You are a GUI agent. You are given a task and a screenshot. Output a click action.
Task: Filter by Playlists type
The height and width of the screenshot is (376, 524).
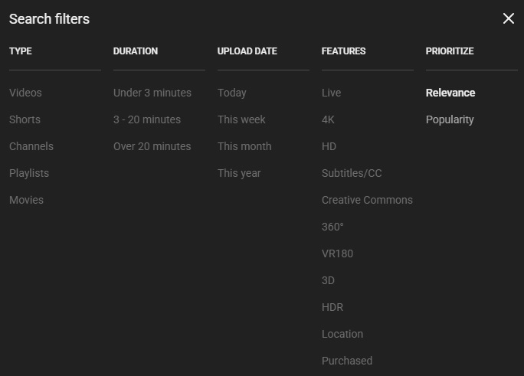click(x=29, y=173)
